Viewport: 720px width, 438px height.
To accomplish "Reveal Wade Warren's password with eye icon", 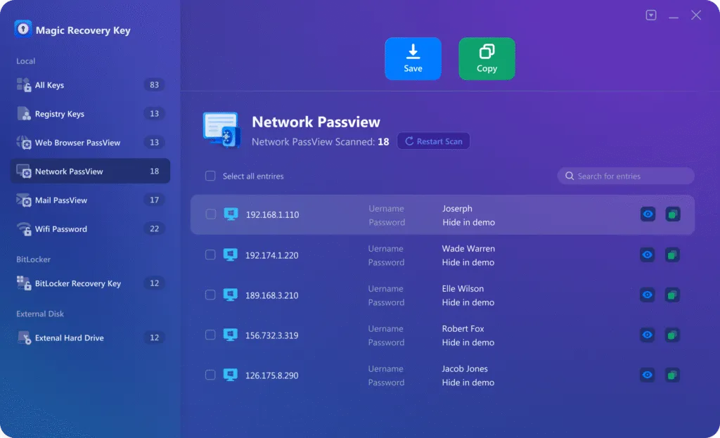I will [648, 255].
